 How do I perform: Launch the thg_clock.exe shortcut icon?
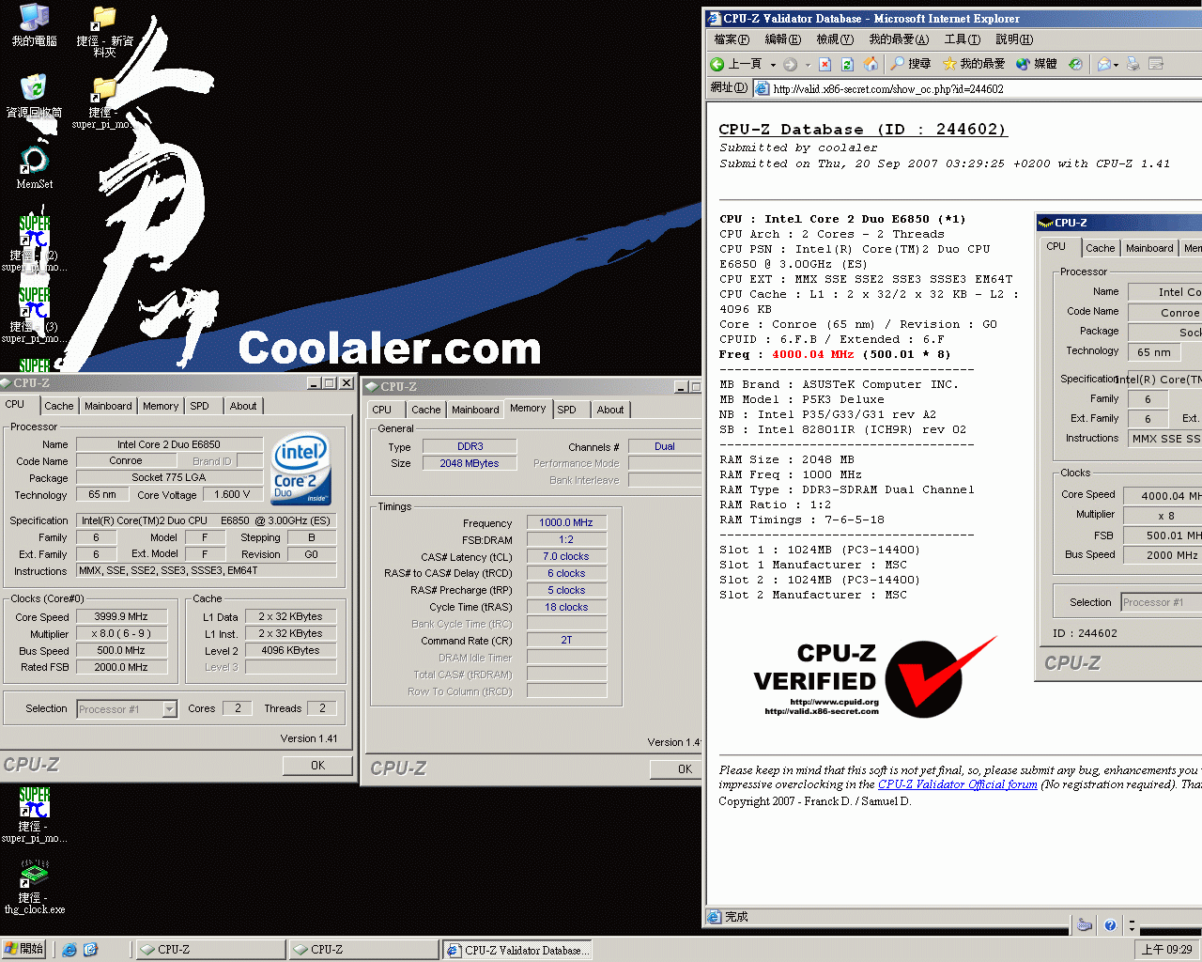pyautogui.click(x=34, y=887)
